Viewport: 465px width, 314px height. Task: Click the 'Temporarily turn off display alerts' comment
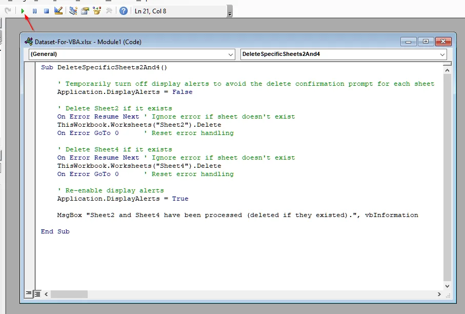point(246,84)
